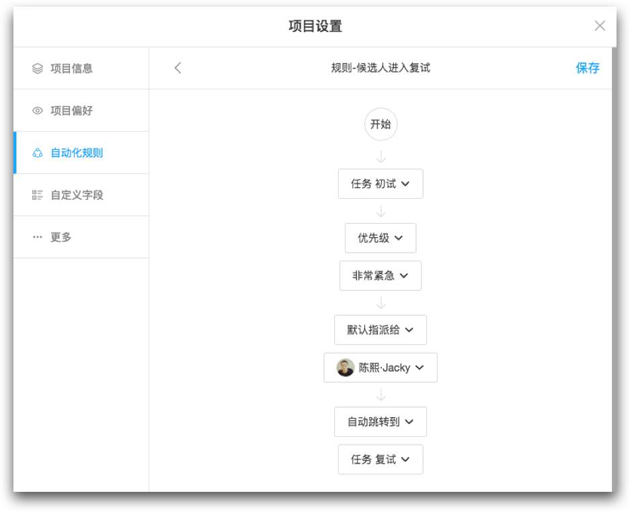Click the rule title 规则-候选人进入复试

point(381,68)
